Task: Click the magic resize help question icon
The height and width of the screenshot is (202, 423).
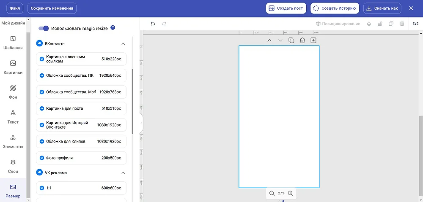Action: (x=113, y=28)
